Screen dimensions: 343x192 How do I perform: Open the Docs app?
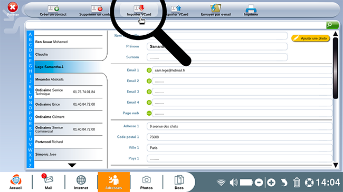tap(179, 182)
